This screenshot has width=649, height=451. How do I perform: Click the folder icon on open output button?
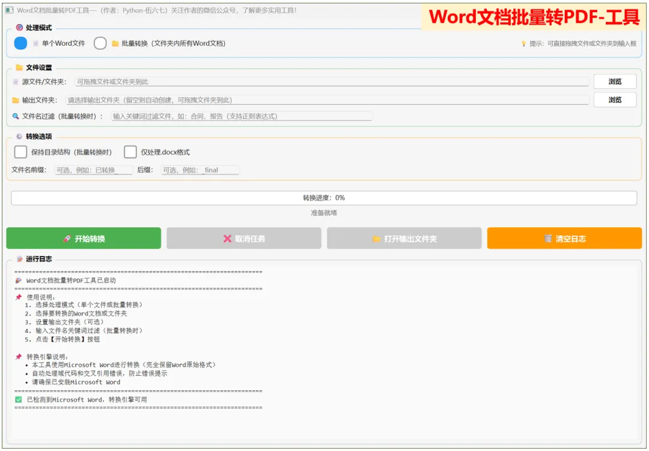(x=376, y=239)
